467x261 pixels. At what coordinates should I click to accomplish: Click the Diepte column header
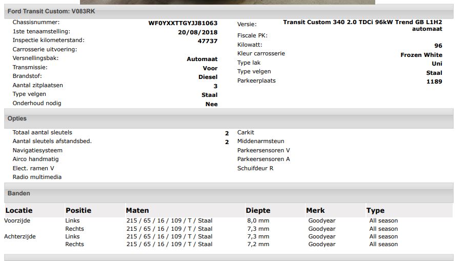click(x=258, y=210)
